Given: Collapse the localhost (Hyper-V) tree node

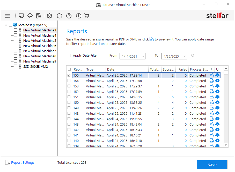Looking at the screenshot, I should pos(6,25).
